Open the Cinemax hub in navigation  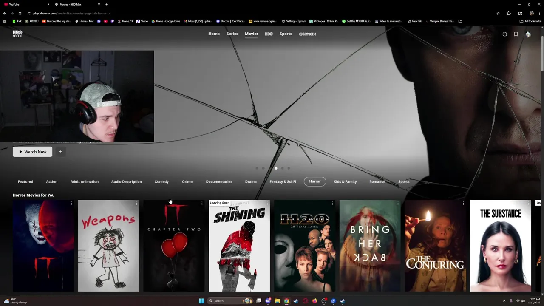point(308,34)
